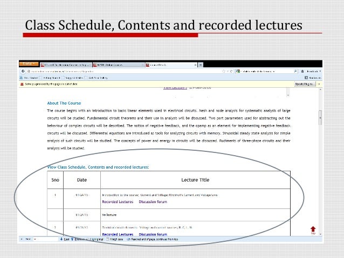This screenshot has width=344, height=258.
Task: Click the Lecture Title column header
Action: pos(195,180)
